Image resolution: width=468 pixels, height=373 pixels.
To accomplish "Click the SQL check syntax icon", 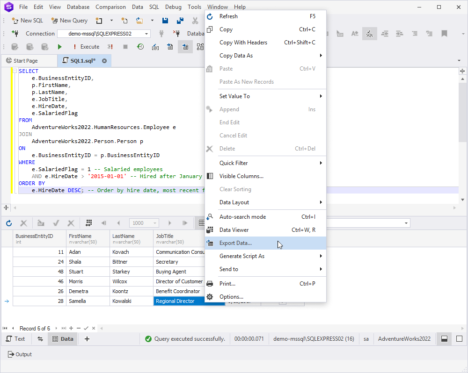I will (370, 34).
